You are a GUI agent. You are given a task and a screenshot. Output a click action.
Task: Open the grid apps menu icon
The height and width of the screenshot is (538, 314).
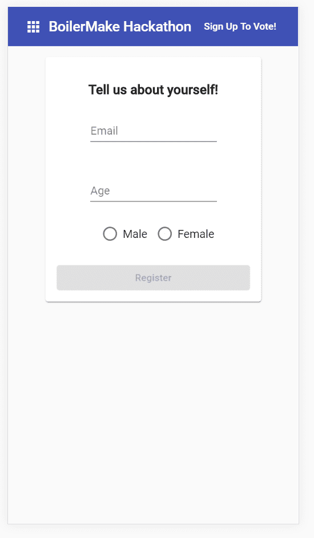(x=33, y=27)
